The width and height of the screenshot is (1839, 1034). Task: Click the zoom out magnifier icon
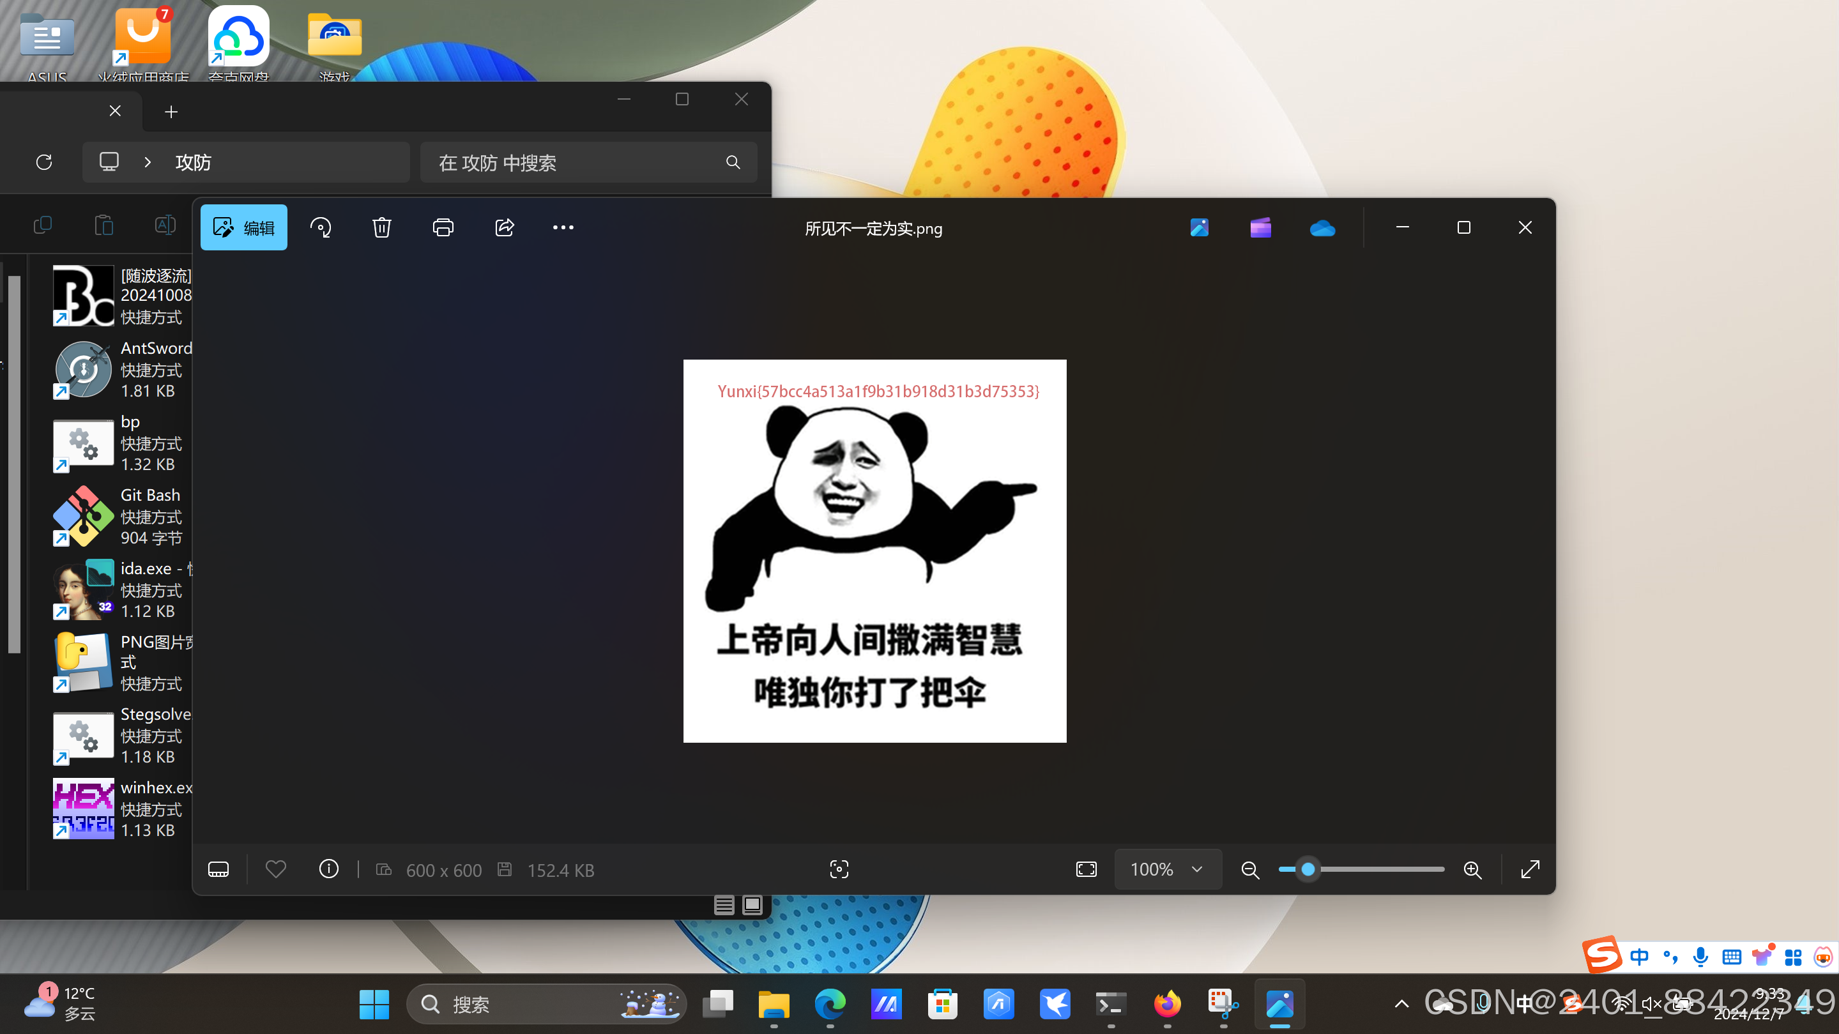(1249, 870)
